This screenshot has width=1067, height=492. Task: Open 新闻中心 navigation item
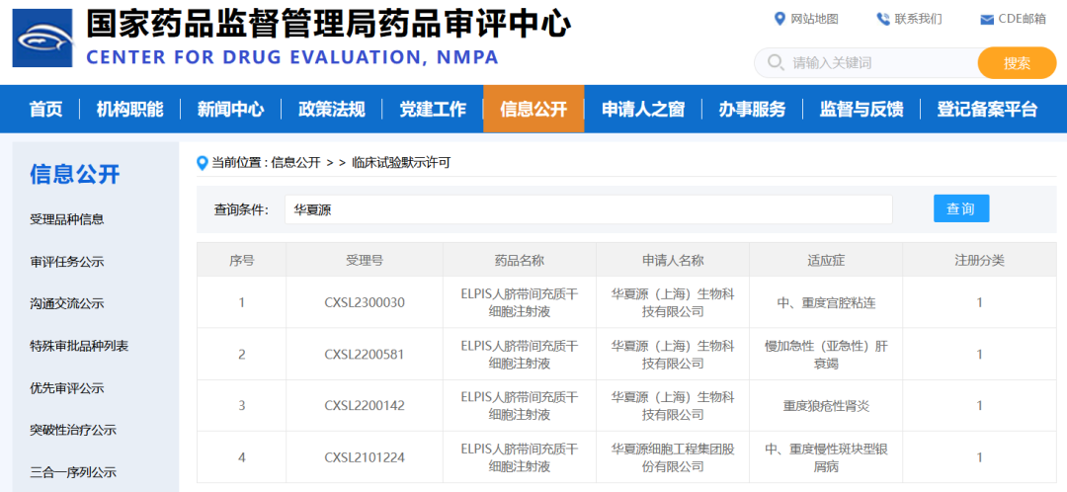[x=230, y=109]
